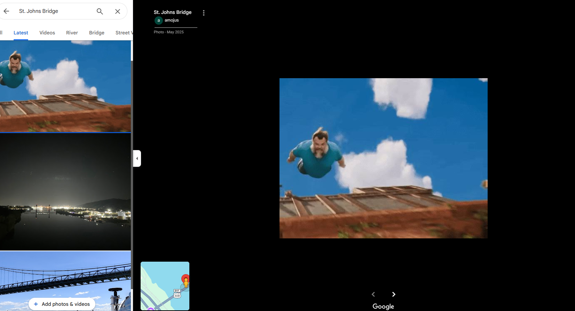Click the Photo - May 2025 text
575x311 pixels.
169,32
